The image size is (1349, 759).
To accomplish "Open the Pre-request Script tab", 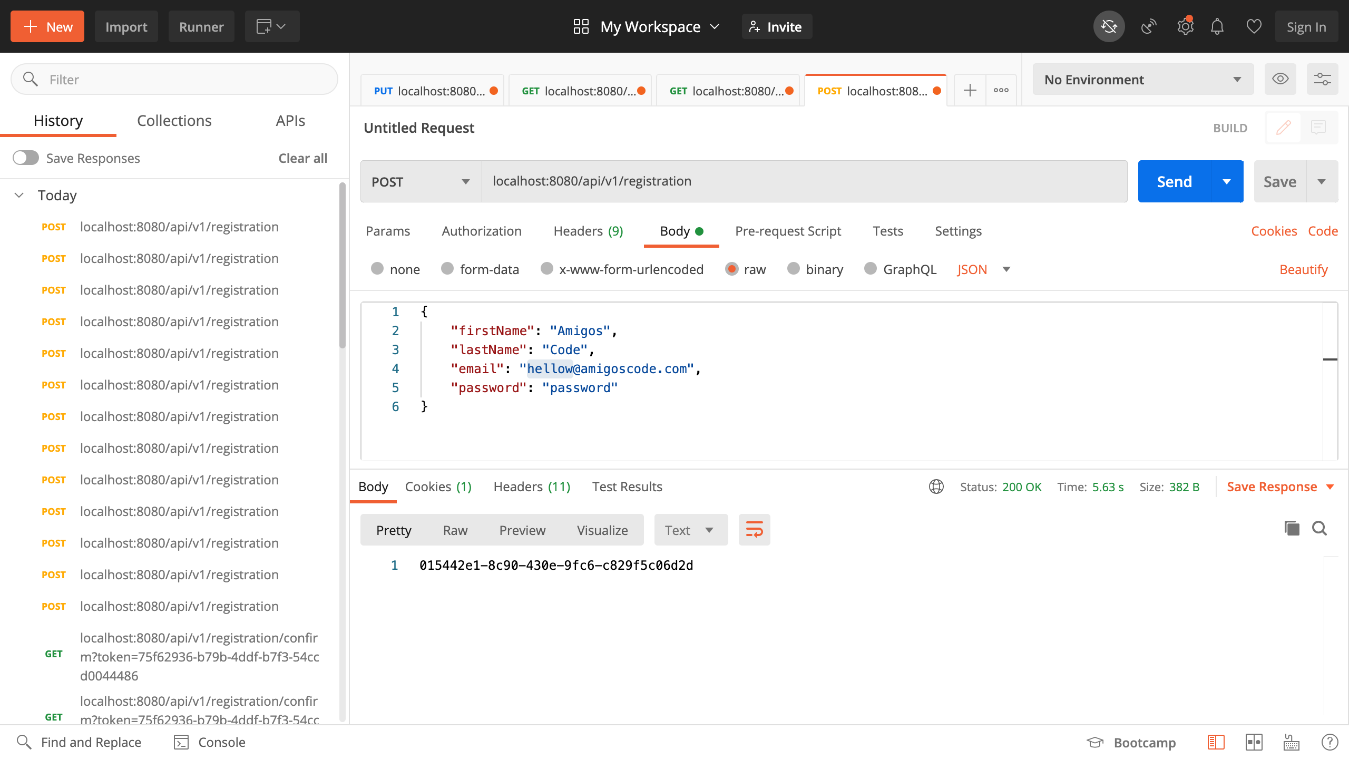I will (787, 231).
